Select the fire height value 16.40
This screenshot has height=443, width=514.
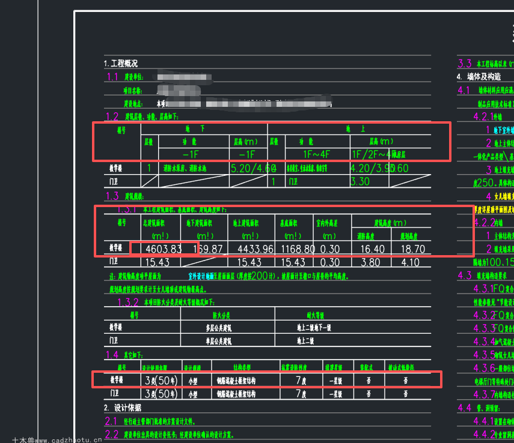tap(372, 249)
